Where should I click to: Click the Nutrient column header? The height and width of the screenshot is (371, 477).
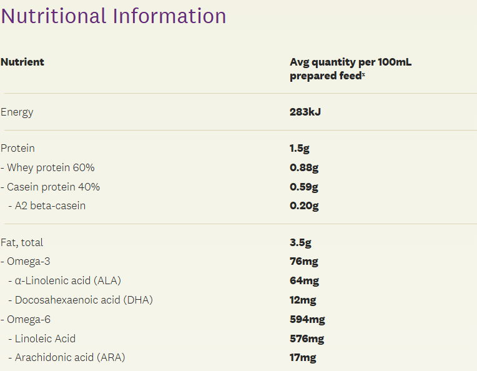pyautogui.click(x=22, y=62)
